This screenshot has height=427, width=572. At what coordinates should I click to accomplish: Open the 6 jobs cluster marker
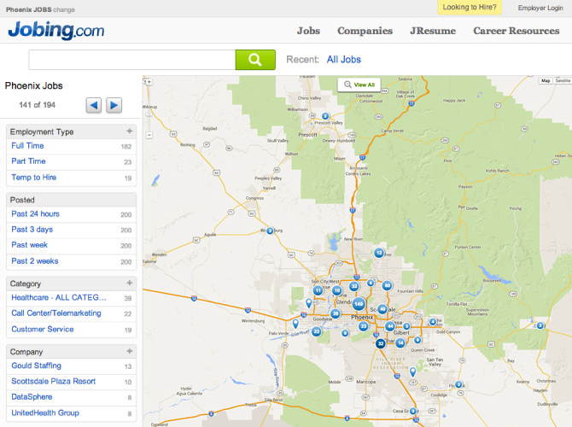[x=371, y=283]
